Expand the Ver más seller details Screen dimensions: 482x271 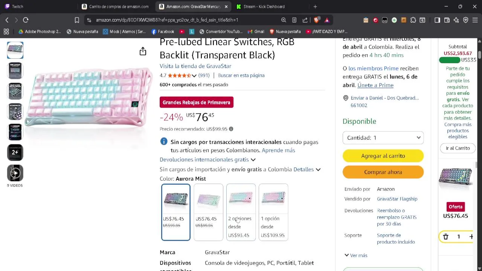[x=356, y=255]
